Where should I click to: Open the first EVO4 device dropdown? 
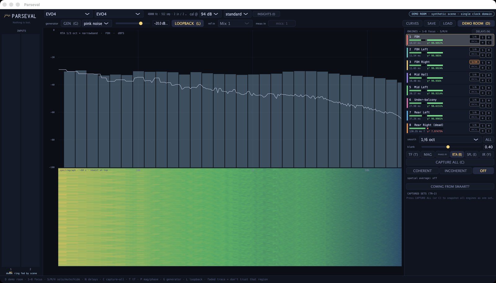pyautogui.click(x=68, y=14)
